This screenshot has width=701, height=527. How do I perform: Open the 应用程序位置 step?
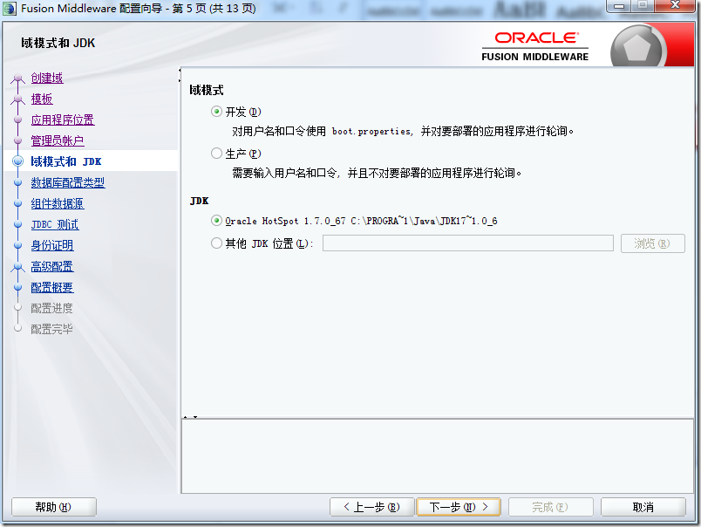pyautogui.click(x=63, y=120)
